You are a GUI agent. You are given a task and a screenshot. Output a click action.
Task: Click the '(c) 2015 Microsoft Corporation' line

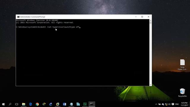[x=45, y=23]
